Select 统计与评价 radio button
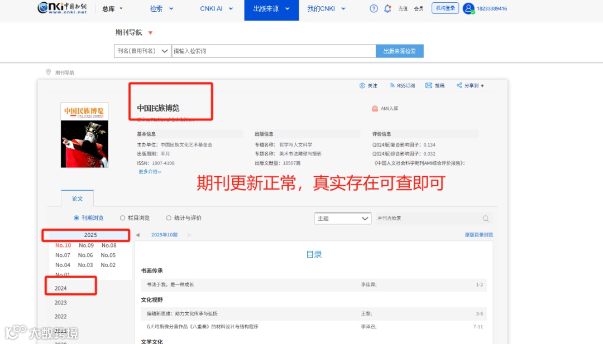 click(169, 218)
